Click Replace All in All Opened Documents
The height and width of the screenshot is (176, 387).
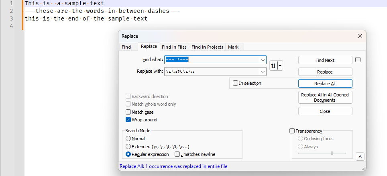coord(325,97)
